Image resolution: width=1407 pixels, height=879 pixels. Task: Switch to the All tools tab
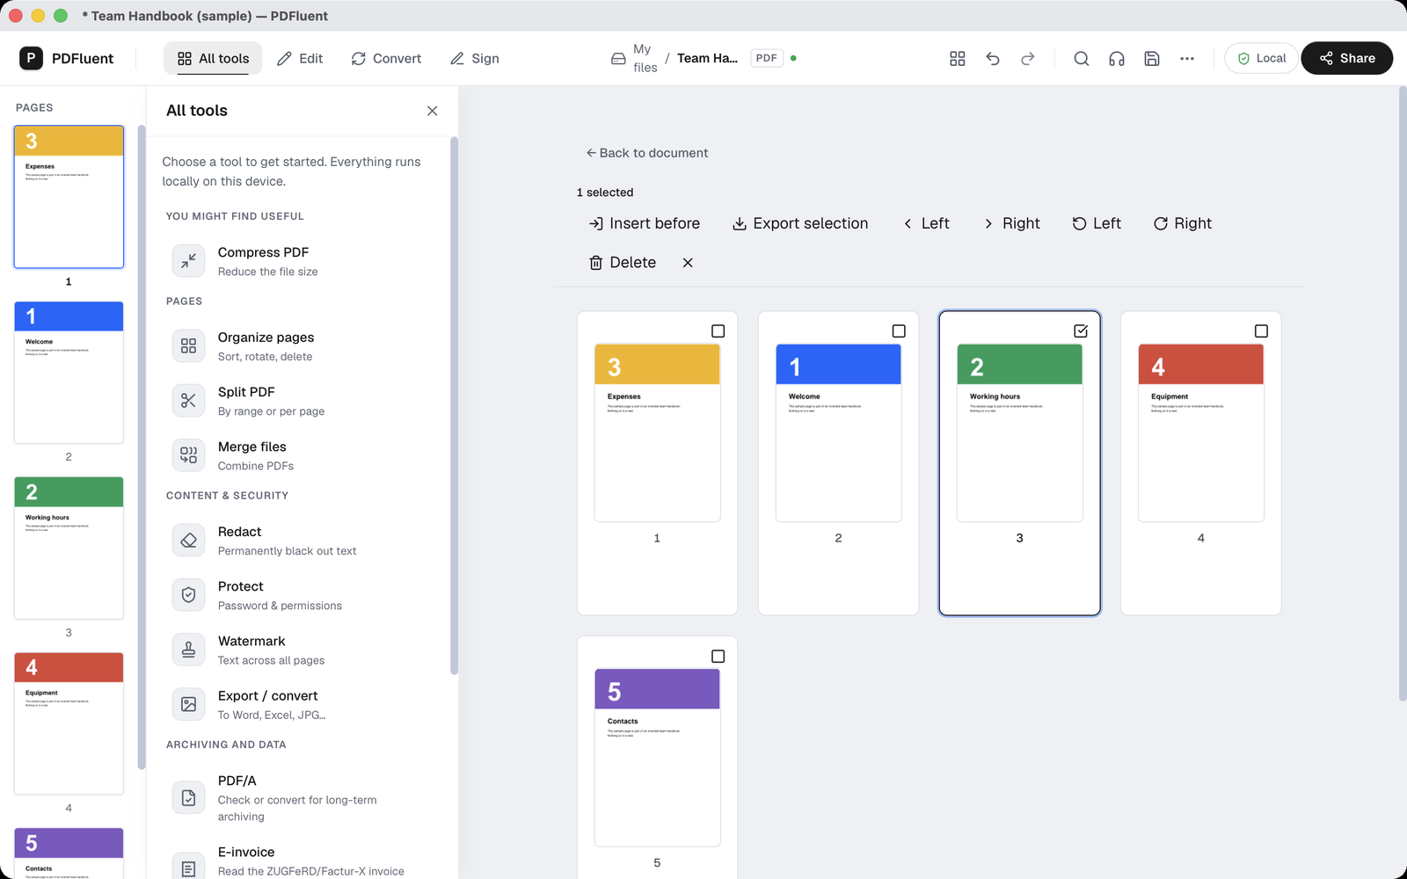pos(213,58)
